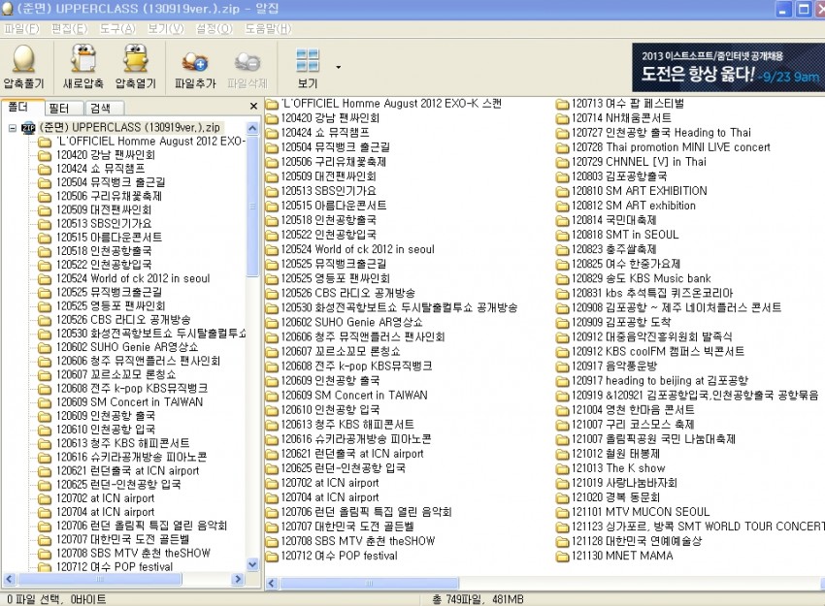Collapse the UPPERCLASS zip root node

(12, 128)
